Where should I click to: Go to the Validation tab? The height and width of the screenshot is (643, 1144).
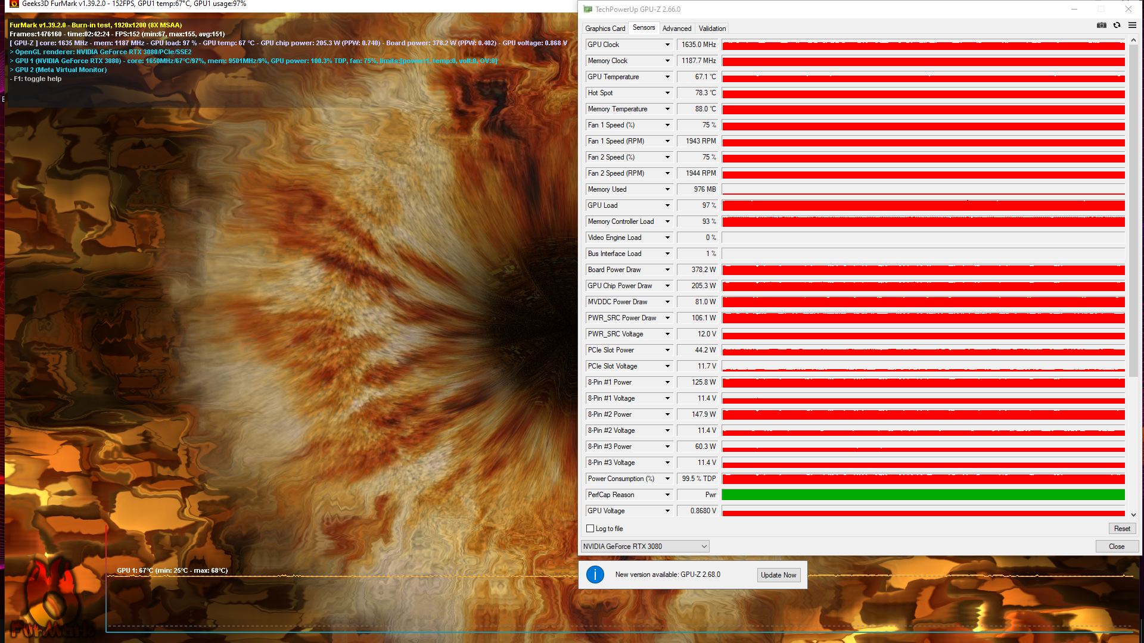(x=712, y=29)
